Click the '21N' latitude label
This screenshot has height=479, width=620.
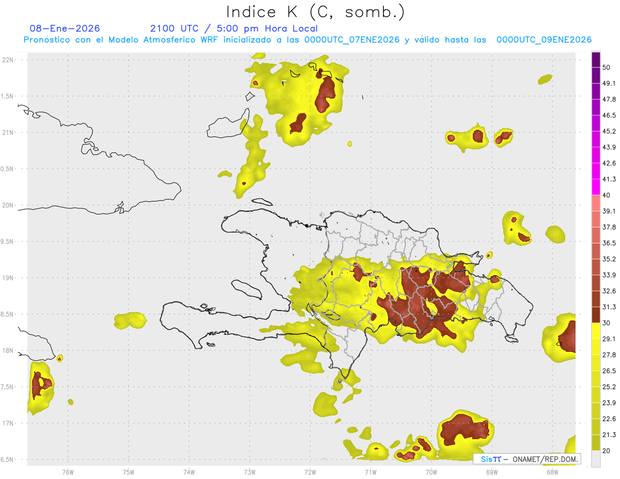[x=8, y=132]
